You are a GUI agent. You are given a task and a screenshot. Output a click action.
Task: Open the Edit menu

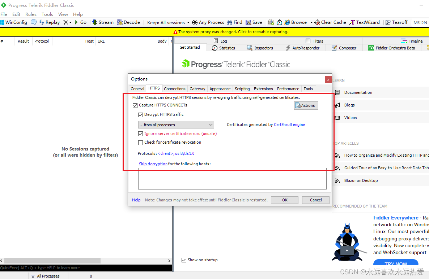[x=16, y=14]
